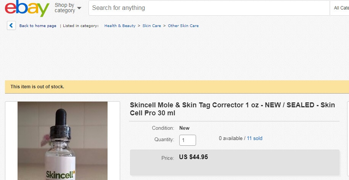Image resolution: width=349 pixels, height=180 pixels.
Task: Expand the Shop by category menu
Action: pyautogui.click(x=68, y=8)
